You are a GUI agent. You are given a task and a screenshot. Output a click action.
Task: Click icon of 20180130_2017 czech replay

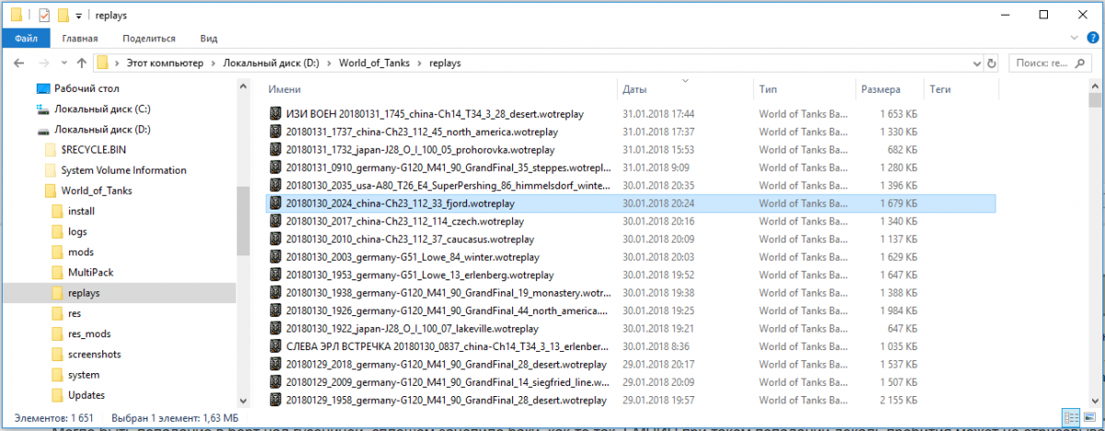(x=274, y=221)
